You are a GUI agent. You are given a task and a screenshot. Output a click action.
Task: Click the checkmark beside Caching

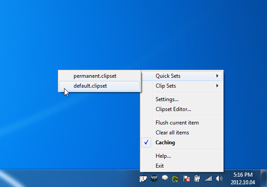(x=146, y=142)
